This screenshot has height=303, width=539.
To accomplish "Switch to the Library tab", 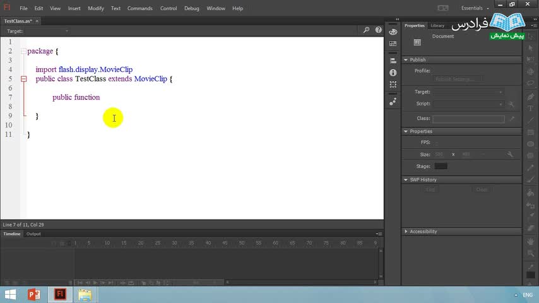I will (437, 26).
